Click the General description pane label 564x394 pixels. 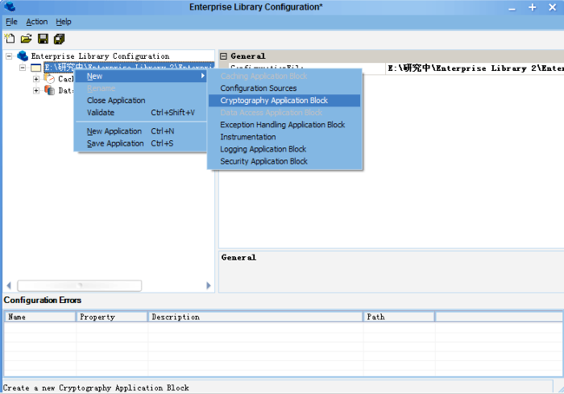tap(239, 257)
